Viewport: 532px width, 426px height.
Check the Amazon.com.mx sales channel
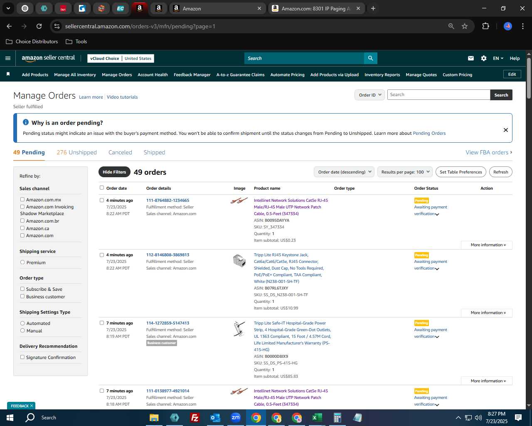coord(22,200)
